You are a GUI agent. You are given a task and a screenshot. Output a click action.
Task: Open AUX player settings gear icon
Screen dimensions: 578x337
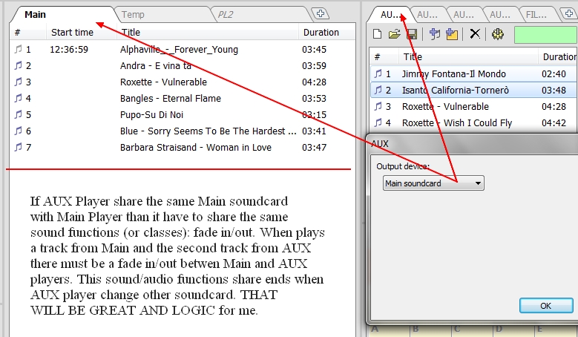498,34
